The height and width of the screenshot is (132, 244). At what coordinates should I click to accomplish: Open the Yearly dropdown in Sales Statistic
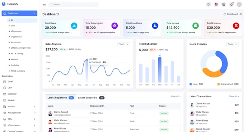coord(124,44)
